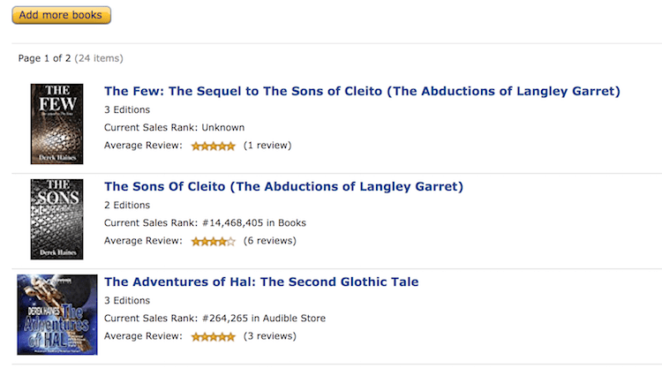View the (3 reviews) link for Adventures of Hal

tap(270, 336)
